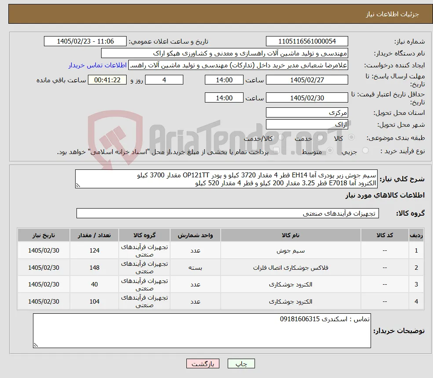Click the request creator name field

[x=238, y=65]
